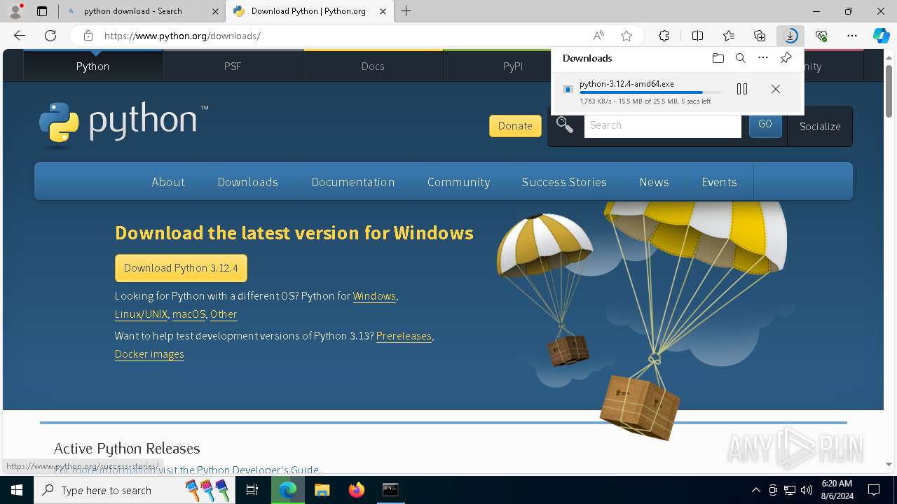
Task: Click python-3.12.4-amd64.exe file name
Action: (626, 83)
